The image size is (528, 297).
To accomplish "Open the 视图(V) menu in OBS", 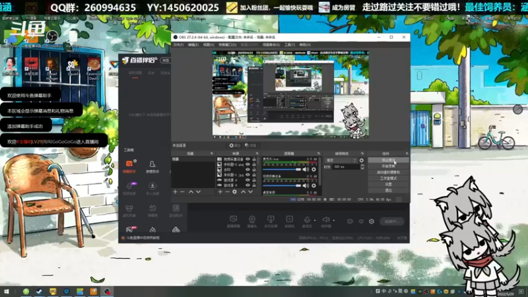I will click(209, 45).
